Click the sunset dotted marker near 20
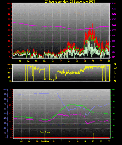The width and height of the screenshot is (122, 145). point(93,136)
